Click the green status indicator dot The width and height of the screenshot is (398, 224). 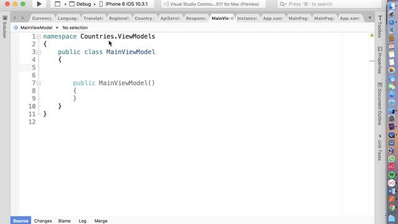372,35
